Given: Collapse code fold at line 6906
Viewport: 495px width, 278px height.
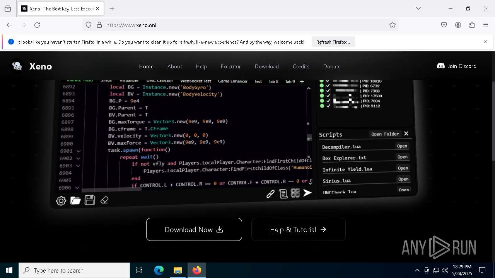Looking at the screenshot, I should (x=77, y=188).
